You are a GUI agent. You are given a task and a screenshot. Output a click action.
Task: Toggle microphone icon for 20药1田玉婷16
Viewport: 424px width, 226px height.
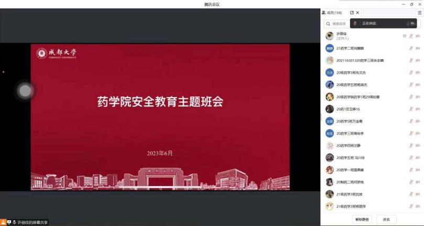[x=411, y=109]
